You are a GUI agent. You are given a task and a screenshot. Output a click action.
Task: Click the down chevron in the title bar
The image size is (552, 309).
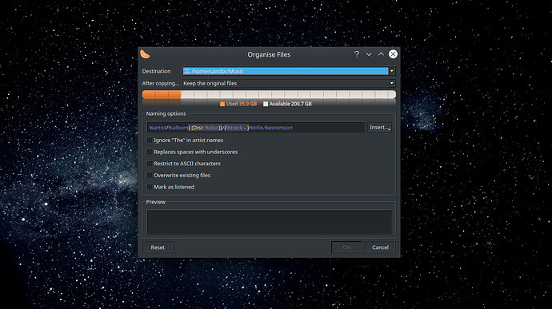[369, 54]
